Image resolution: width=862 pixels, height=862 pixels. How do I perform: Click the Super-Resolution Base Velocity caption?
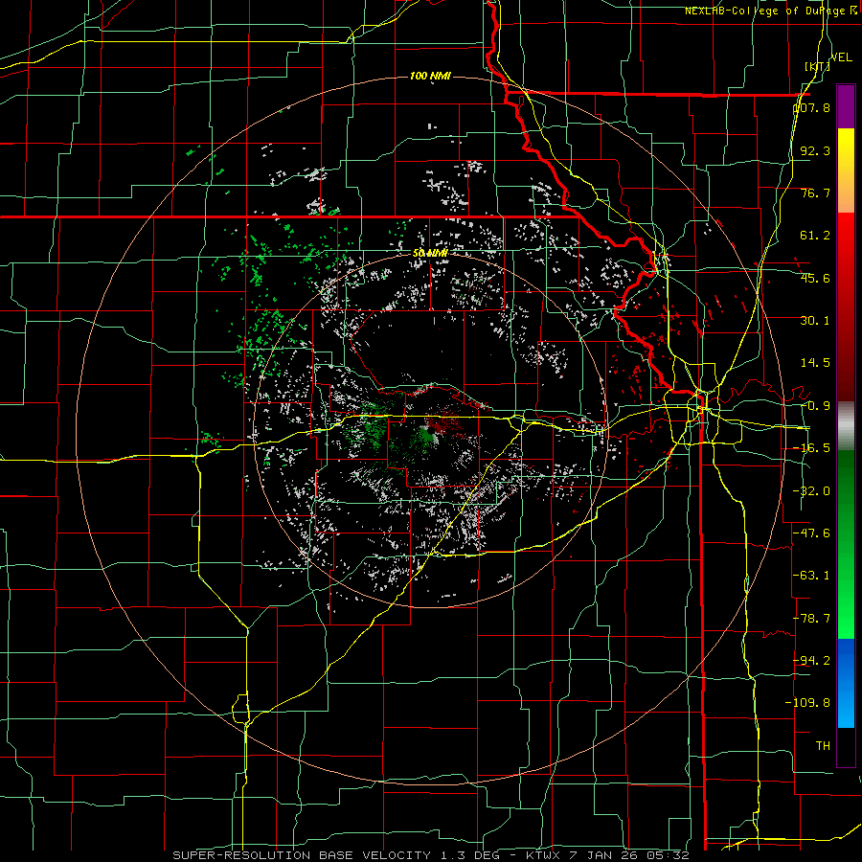click(x=430, y=855)
